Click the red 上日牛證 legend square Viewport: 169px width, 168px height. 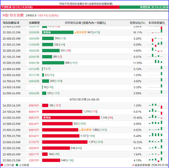(2, 165)
